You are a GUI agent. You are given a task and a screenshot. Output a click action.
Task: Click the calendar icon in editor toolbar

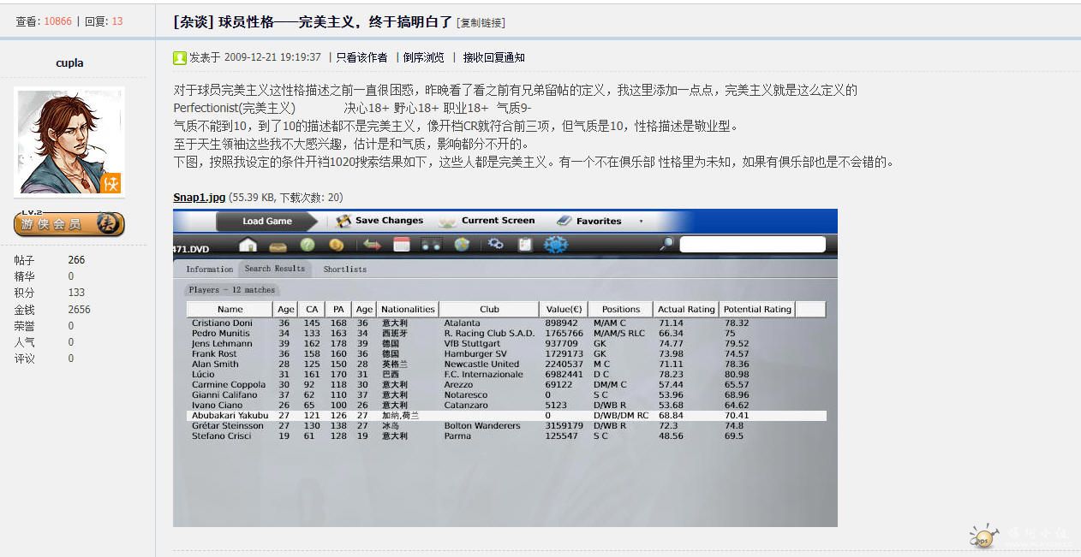[401, 245]
